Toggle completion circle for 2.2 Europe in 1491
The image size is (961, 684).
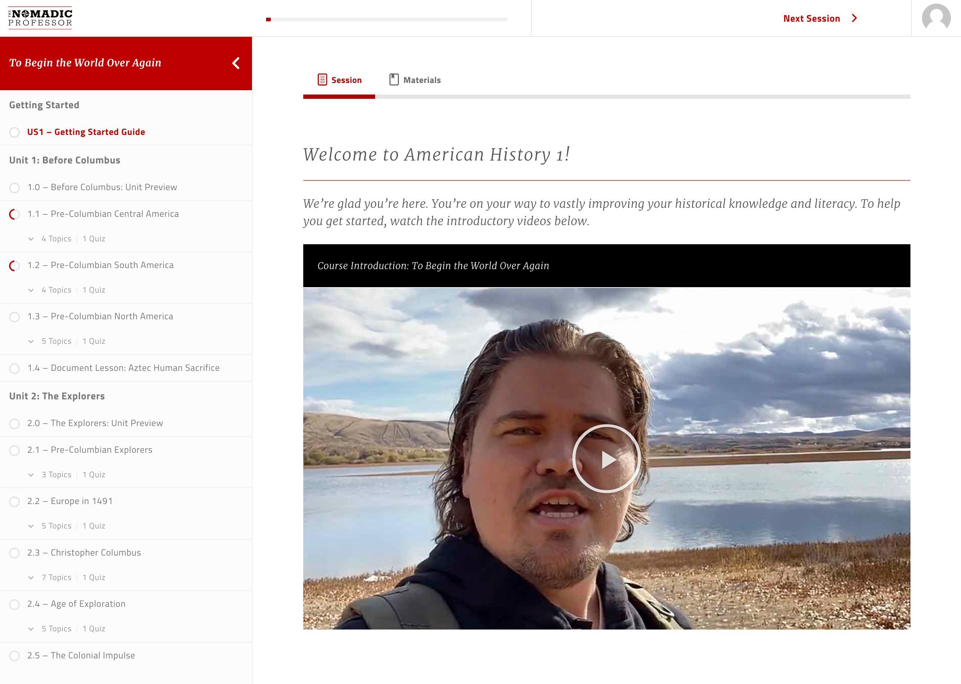[15, 501]
